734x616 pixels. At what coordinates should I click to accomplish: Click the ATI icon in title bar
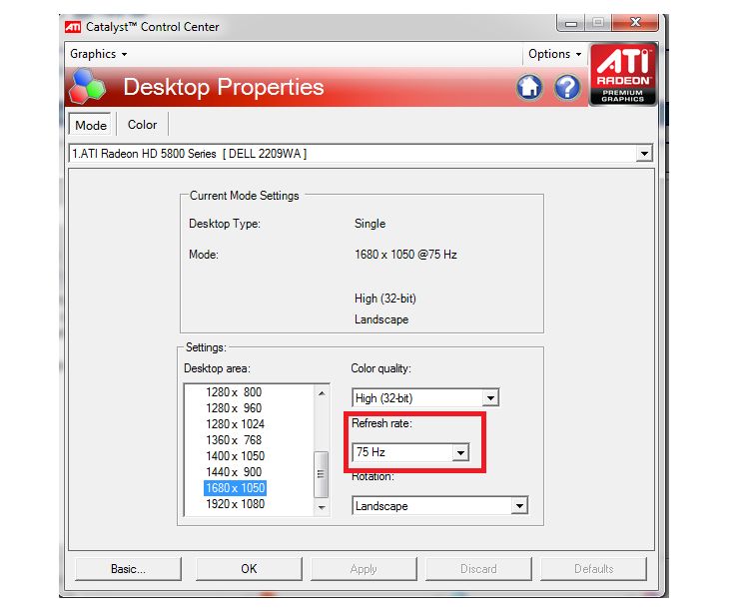[x=73, y=27]
